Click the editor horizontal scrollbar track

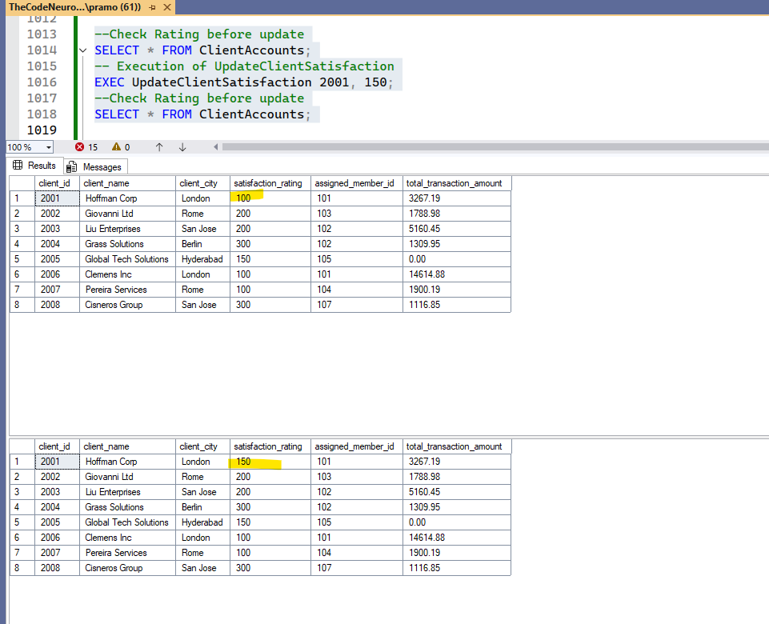pyautogui.click(x=495, y=147)
